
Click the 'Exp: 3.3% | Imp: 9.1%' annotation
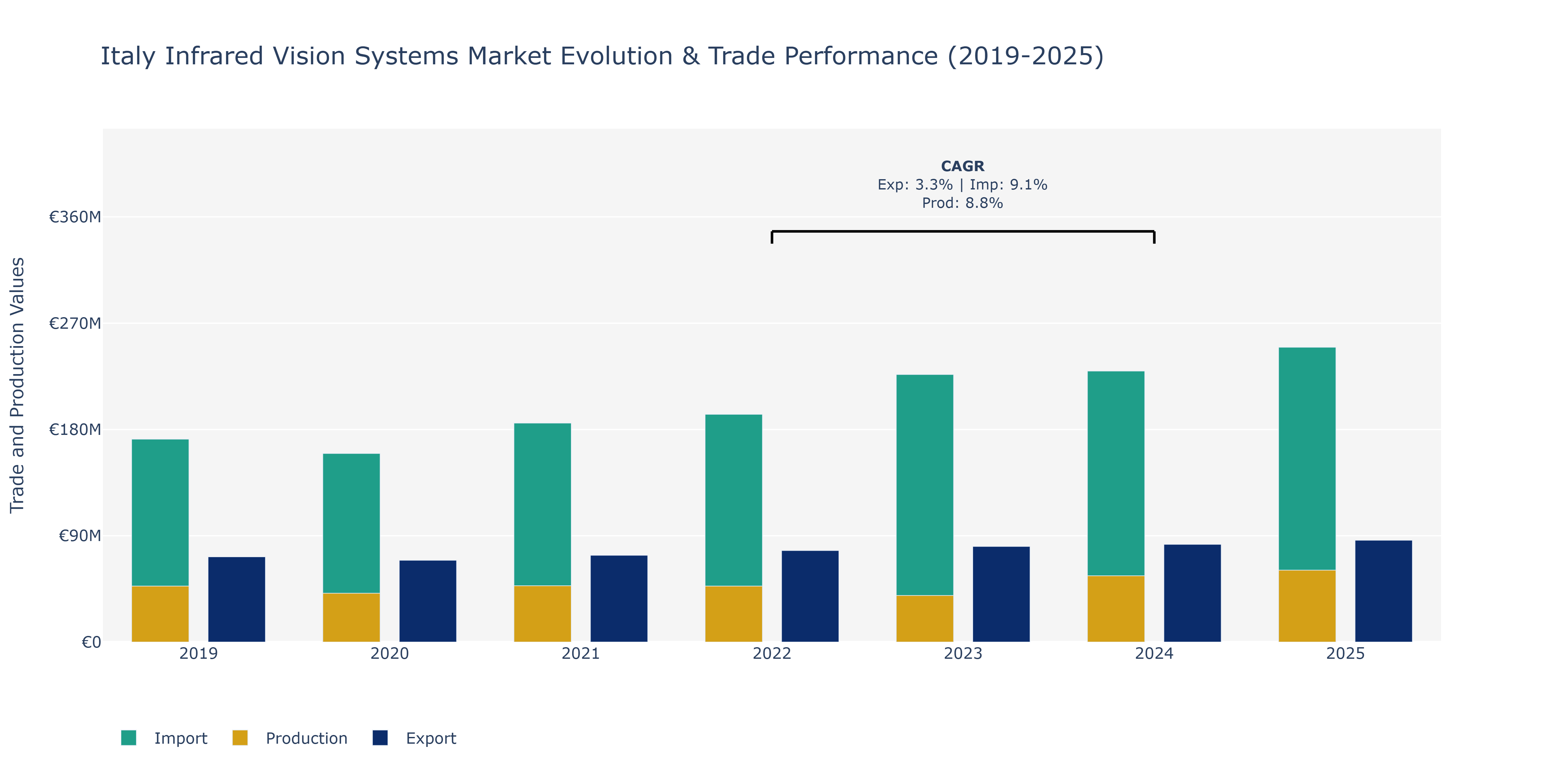(x=963, y=185)
